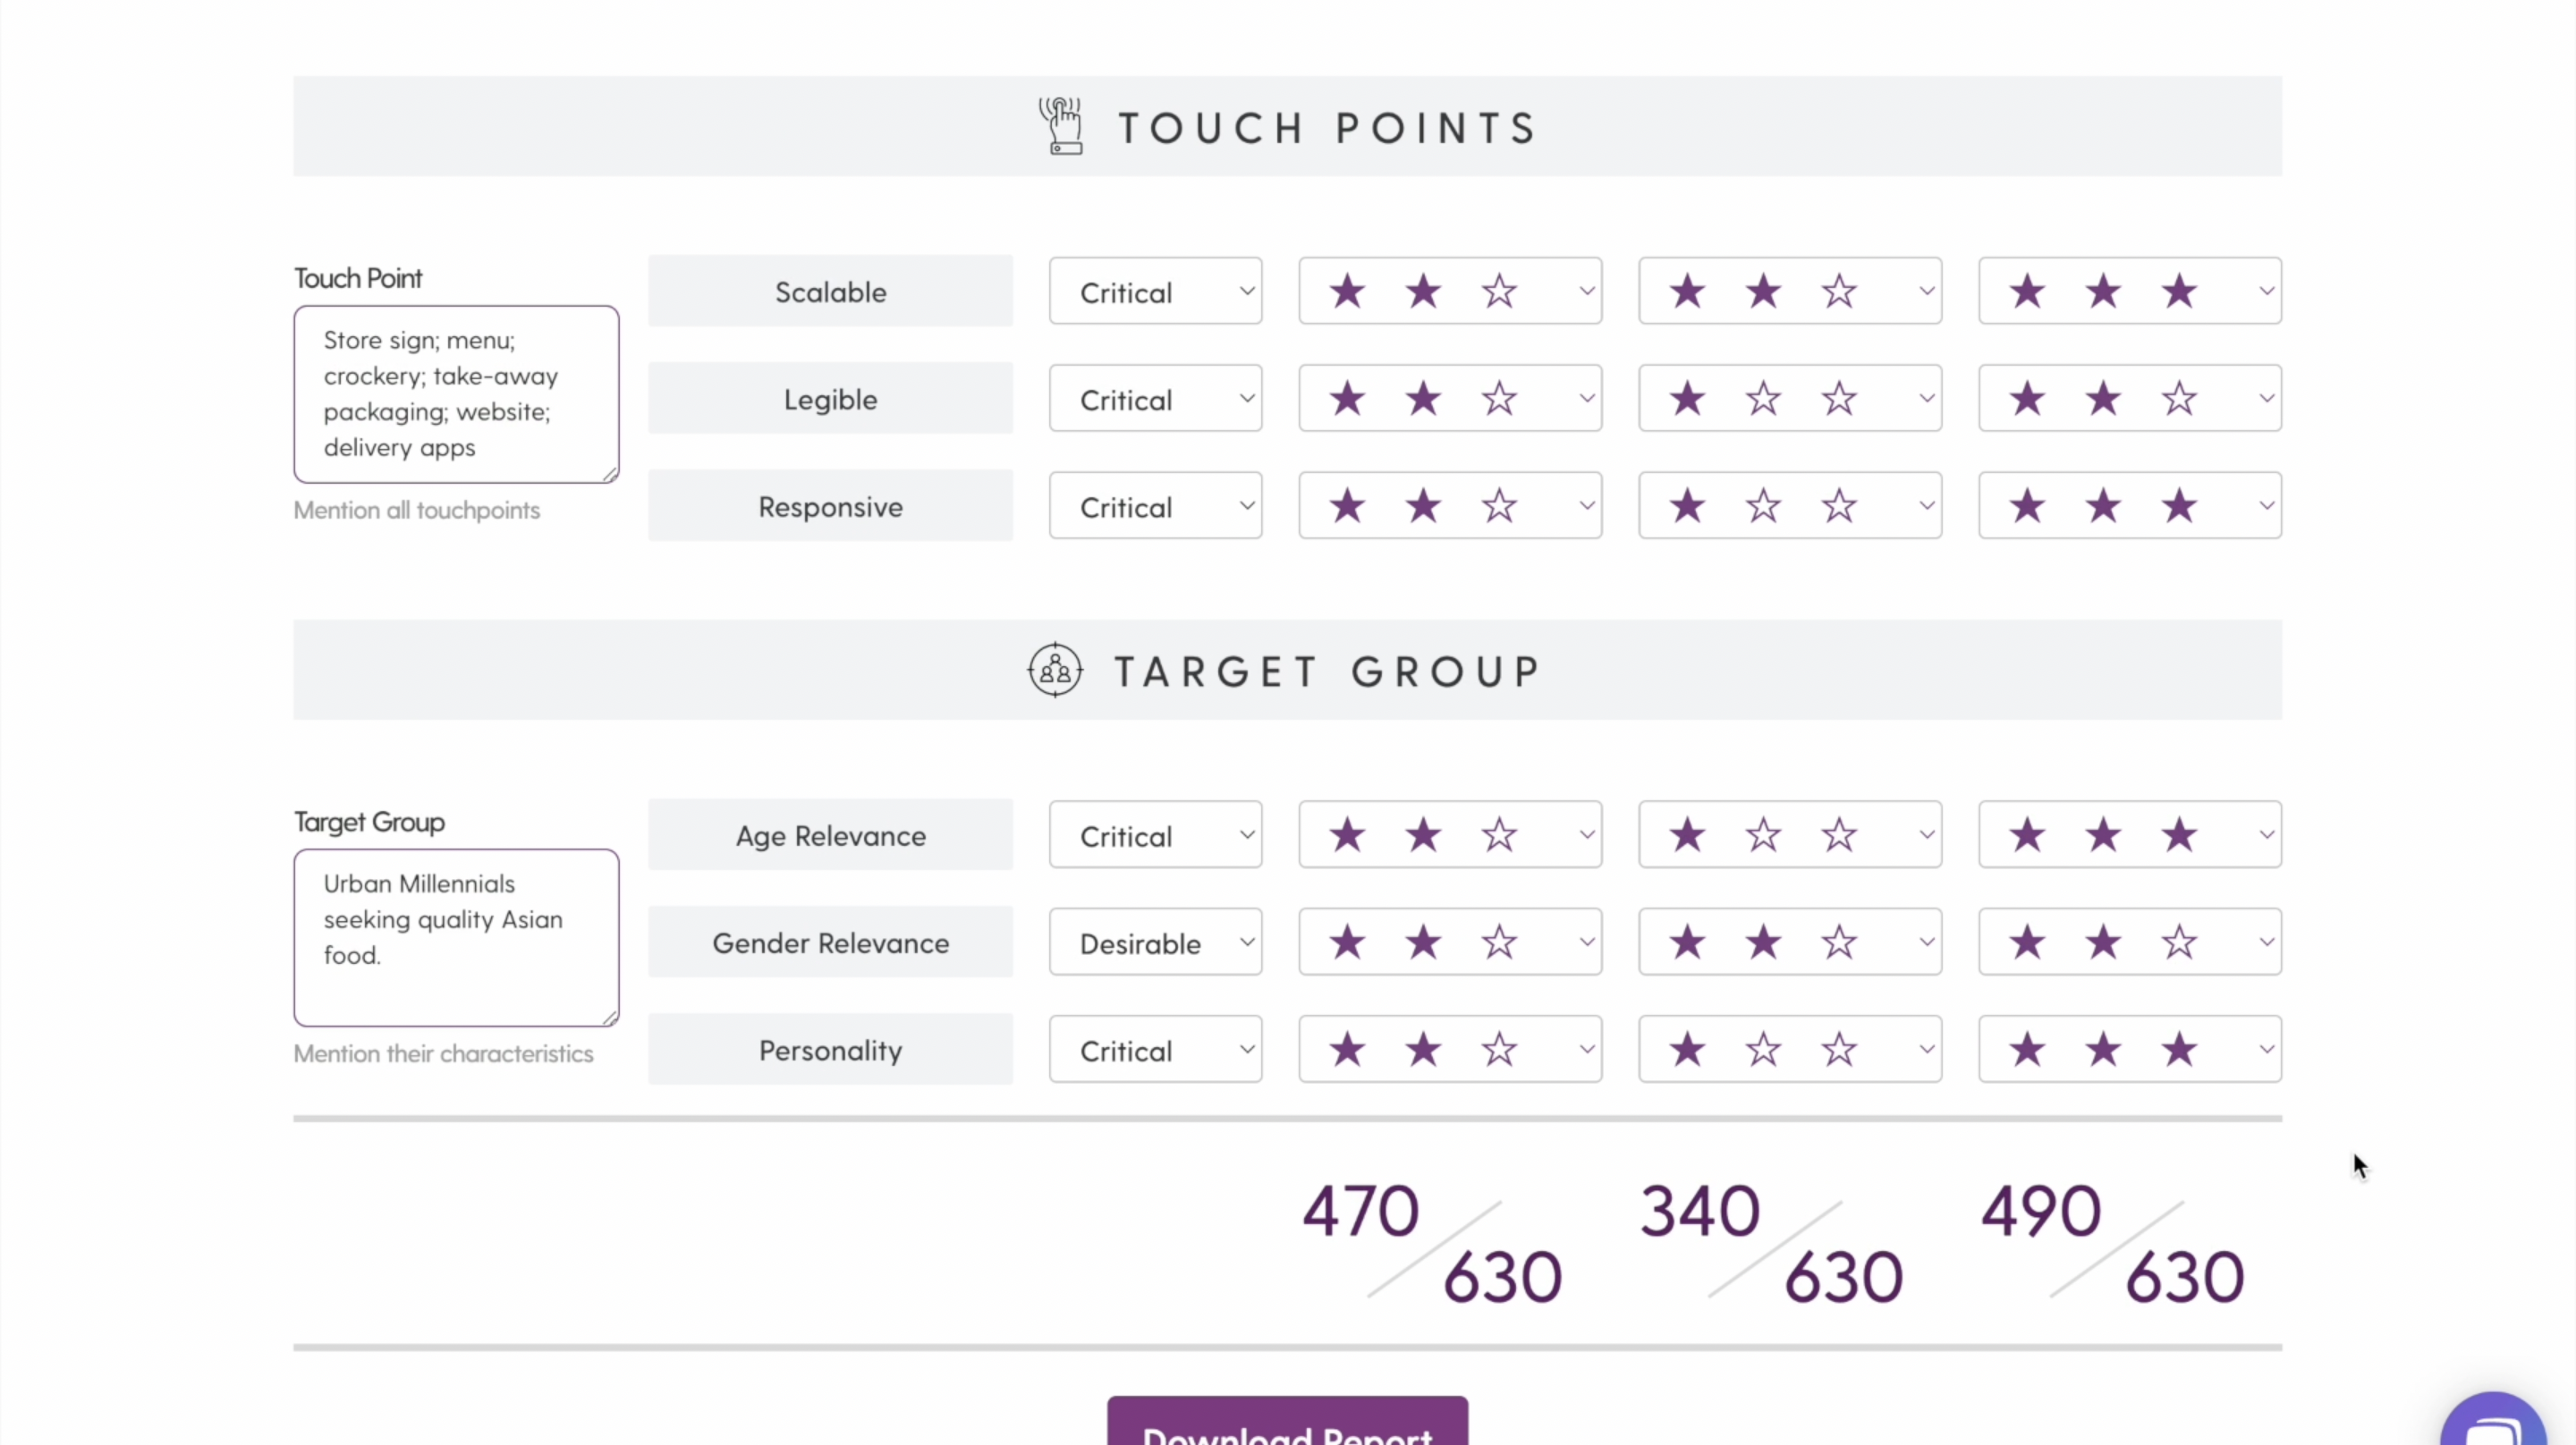Screen dimensions: 2576x1445
Task: Click the Responsive criterion label
Action: [x=830, y=506]
